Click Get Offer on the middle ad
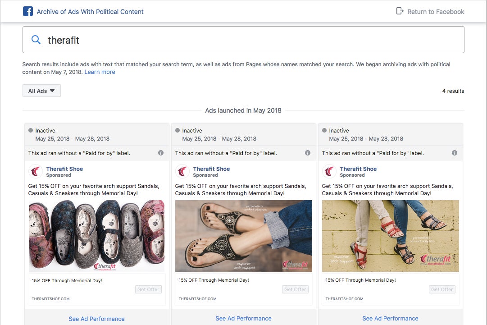This screenshot has height=325, width=487. 296,289
